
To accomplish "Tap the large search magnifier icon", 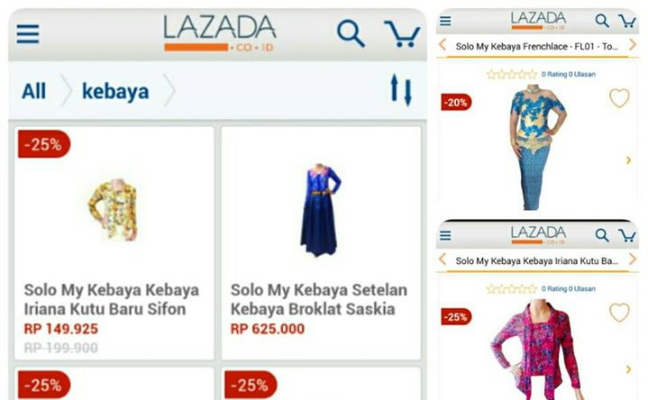I will (351, 33).
